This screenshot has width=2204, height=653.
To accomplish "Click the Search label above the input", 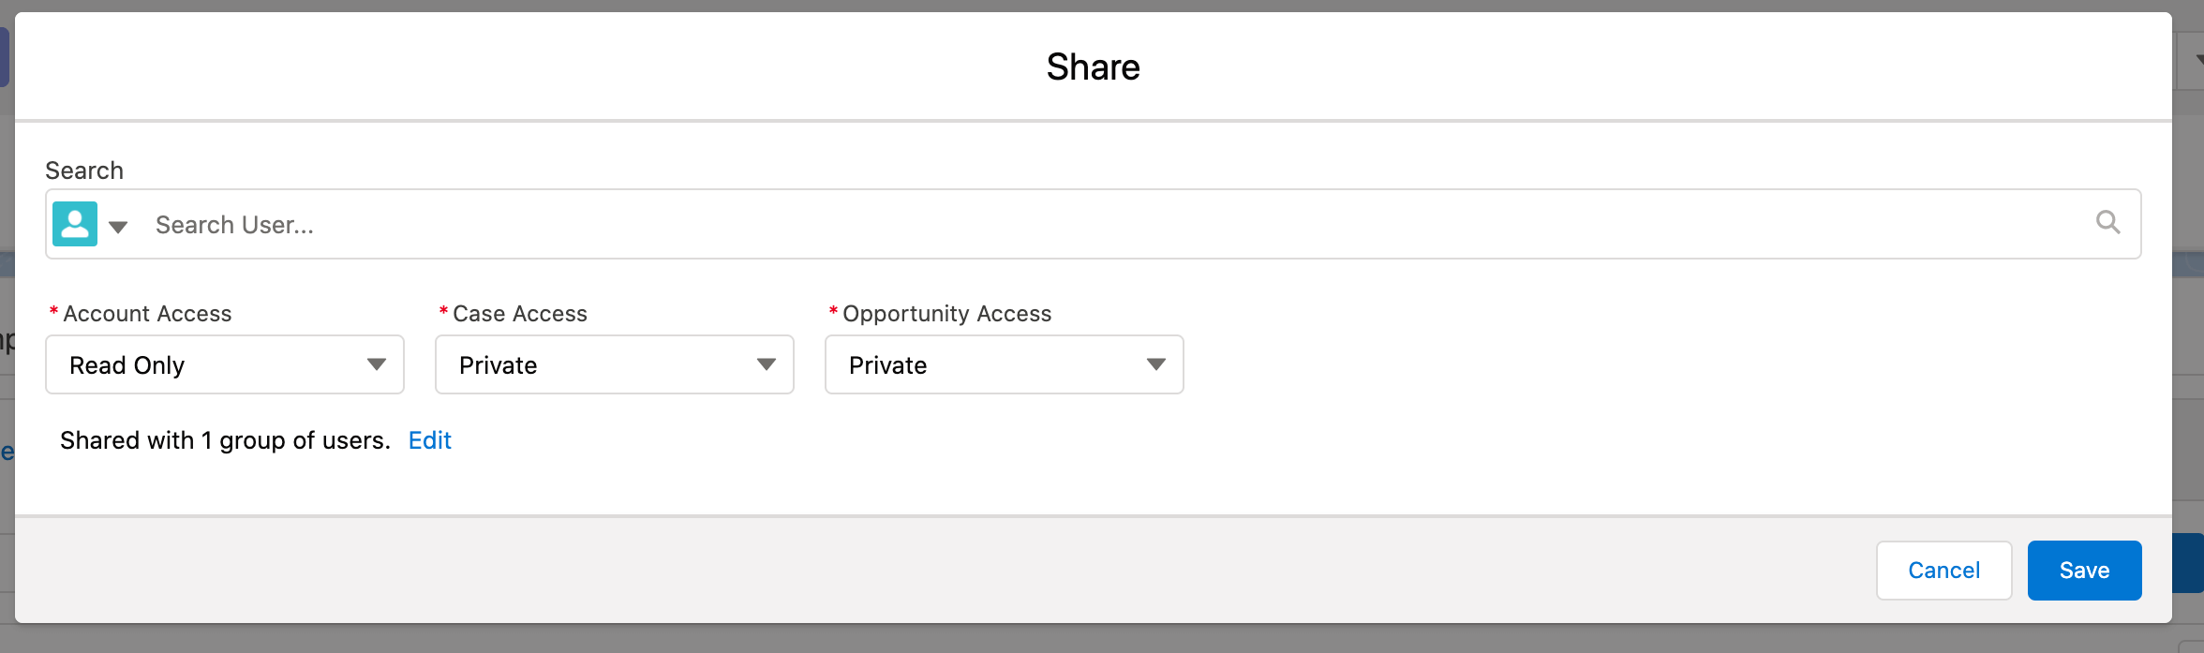I will click(x=83, y=170).
